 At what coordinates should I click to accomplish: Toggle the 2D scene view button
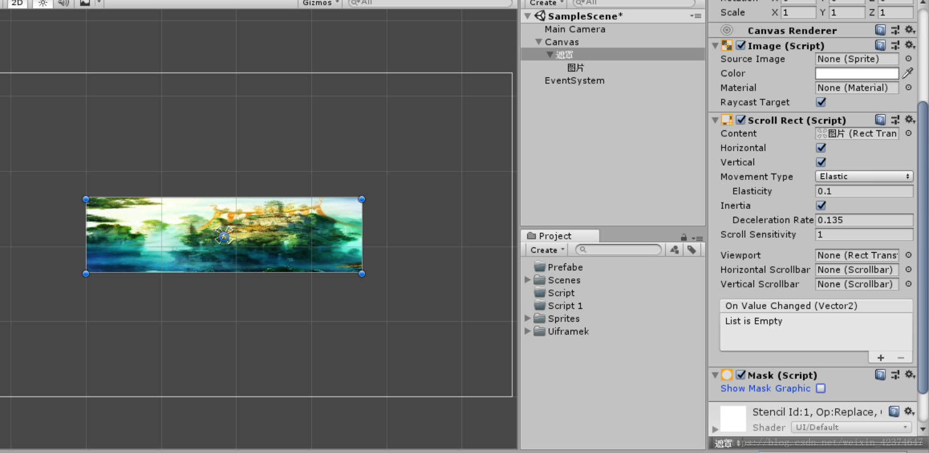tap(17, 3)
